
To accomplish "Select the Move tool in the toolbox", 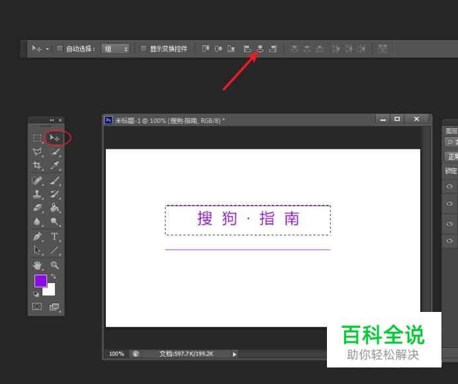I will [x=55, y=137].
